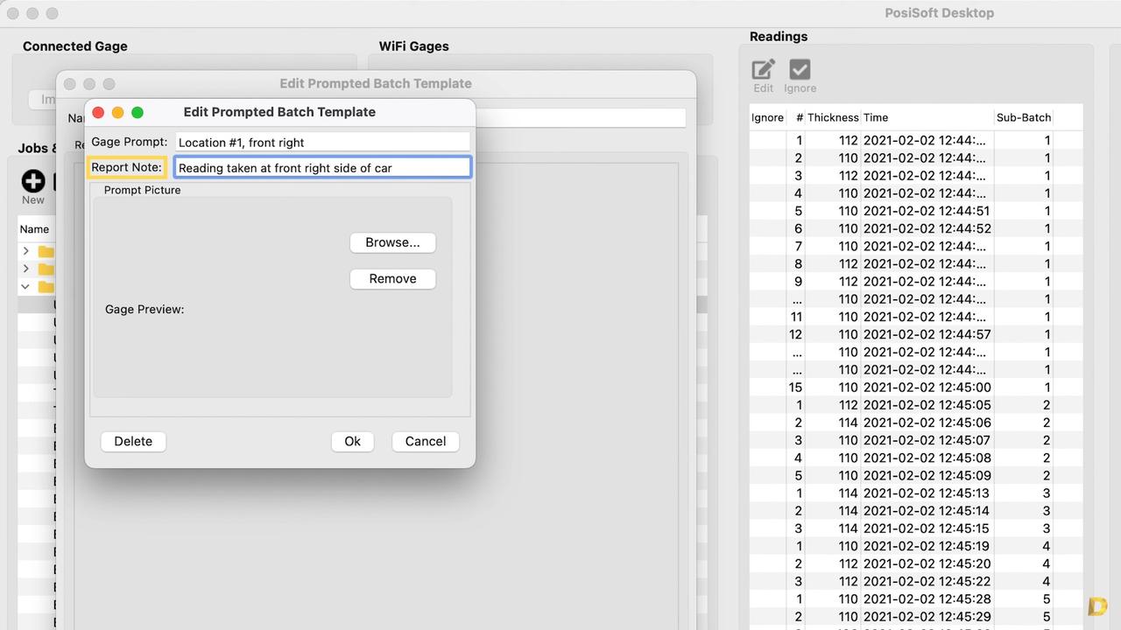Screen dimensions: 1121x630
Task: Click the Edit pencil icon in Readings
Action: pyautogui.click(x=764, y=70)
